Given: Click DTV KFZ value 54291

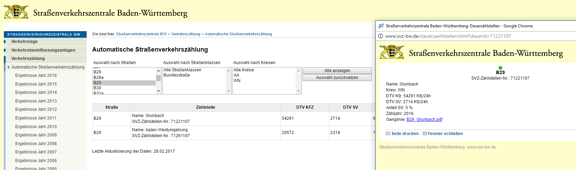Looking at the screenshot, I should [x=288, y=118].
